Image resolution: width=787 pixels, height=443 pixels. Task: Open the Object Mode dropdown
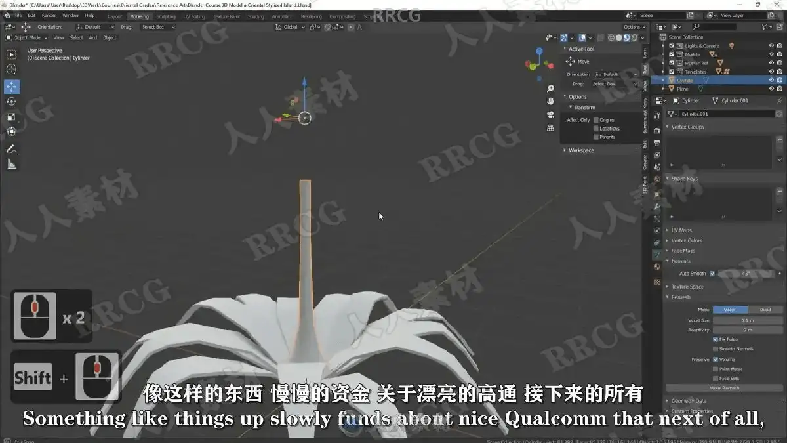pyautogui.click(x=28, y=38)
